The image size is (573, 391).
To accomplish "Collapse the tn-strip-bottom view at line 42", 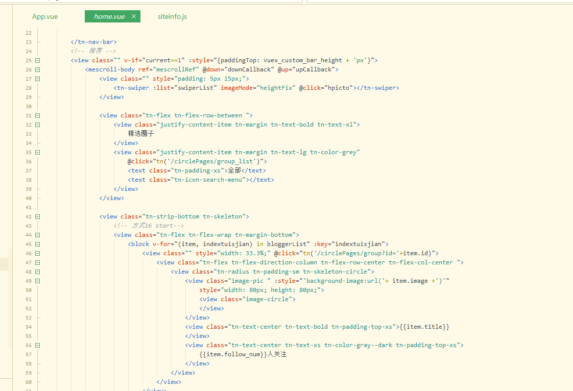I will coord(38,216).
